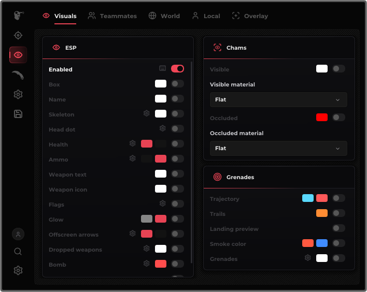The width and height of the screenshot is (367, 292).
Task: Change the Chams Visible white swatch
Action: [322, 69]
